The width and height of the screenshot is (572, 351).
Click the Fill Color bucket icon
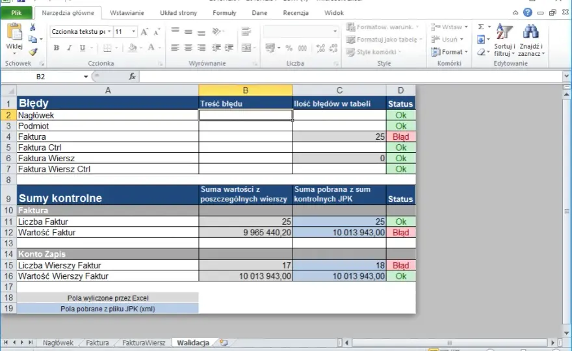[133, 48]
